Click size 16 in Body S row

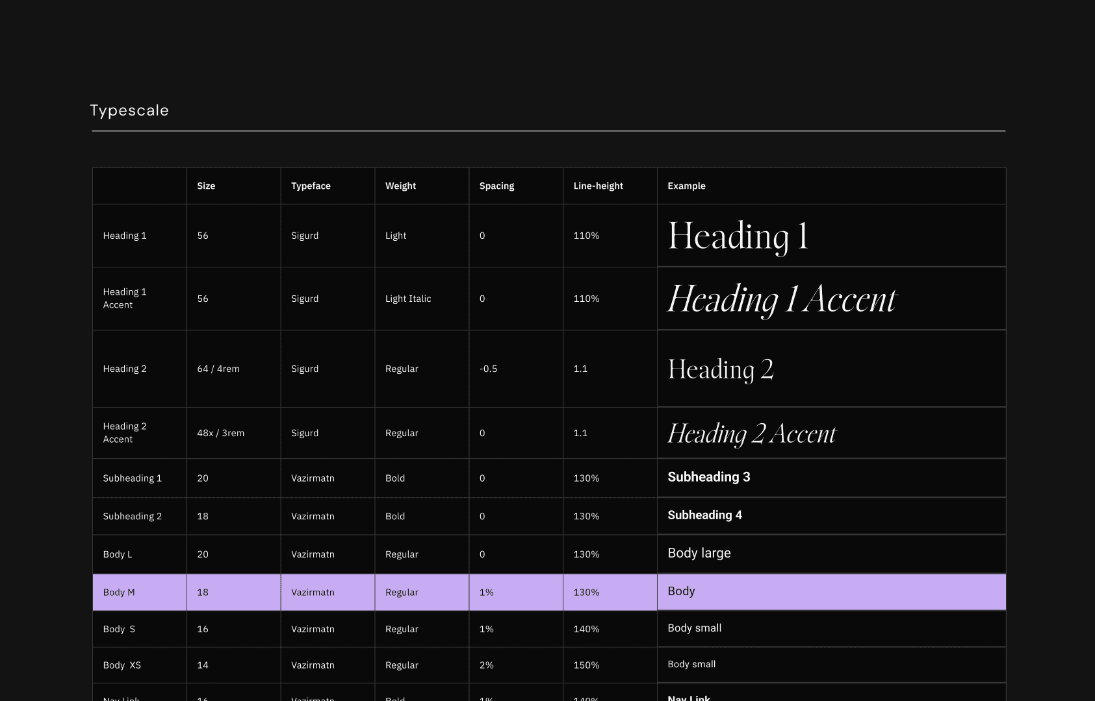pyautogui.click(x=203, y=629)
